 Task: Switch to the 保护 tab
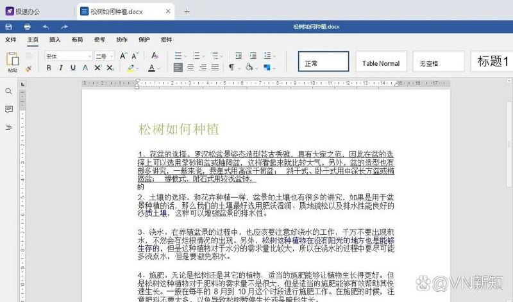click(x=144, y=40)
